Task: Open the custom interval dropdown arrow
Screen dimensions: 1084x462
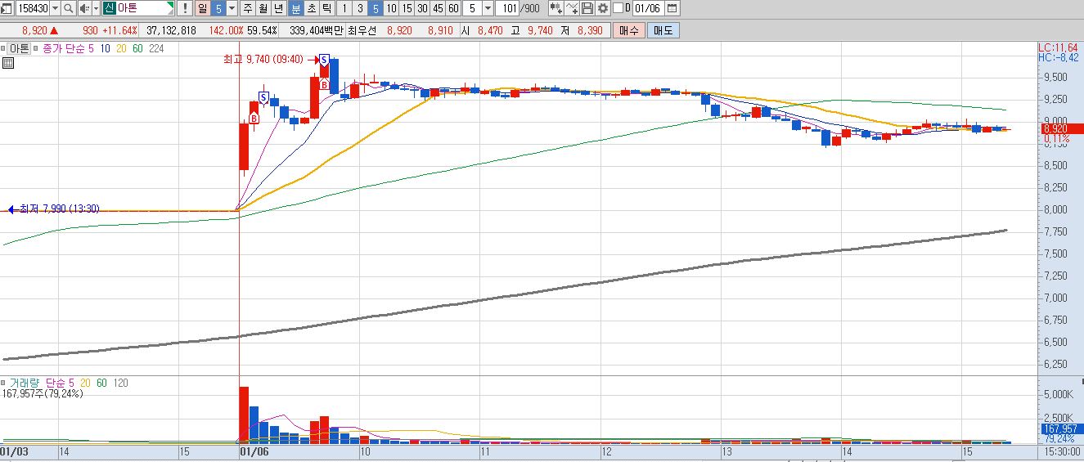Action: pos(488,8)
